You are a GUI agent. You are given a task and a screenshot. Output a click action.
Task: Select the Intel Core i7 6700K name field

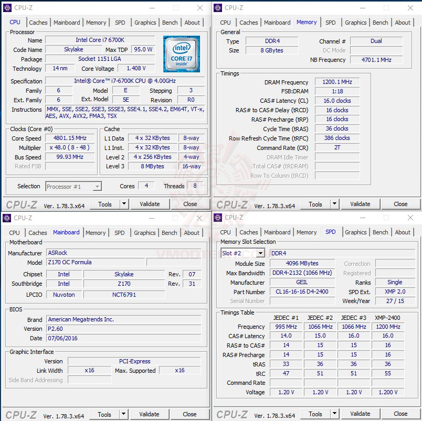(x=100, y=40)
